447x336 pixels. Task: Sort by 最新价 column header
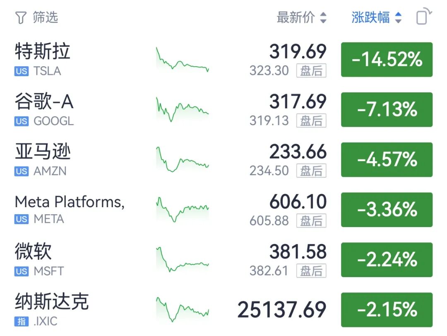coord(296,17)
